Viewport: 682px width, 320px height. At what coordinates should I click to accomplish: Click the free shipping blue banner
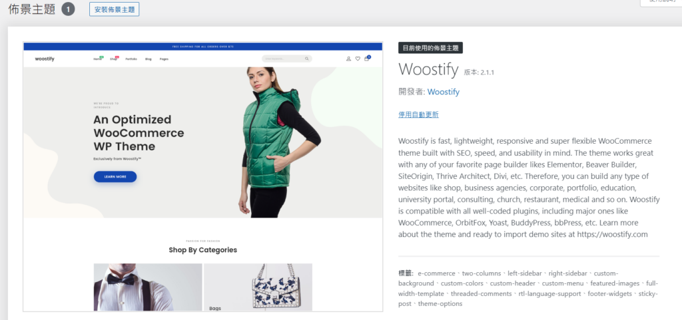click(x=202, y=47)
